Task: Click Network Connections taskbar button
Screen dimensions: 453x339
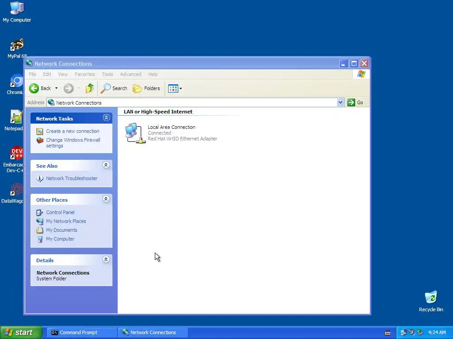Action: point(153,332)
